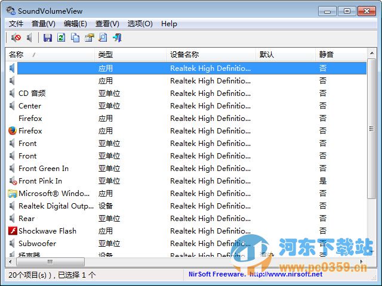Click the speaker icon beside Center
The height and width of the screenshot is (286, 382).
(12, 106)
